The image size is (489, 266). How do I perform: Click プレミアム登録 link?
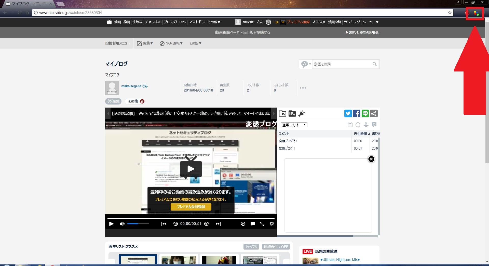[298, 22]
